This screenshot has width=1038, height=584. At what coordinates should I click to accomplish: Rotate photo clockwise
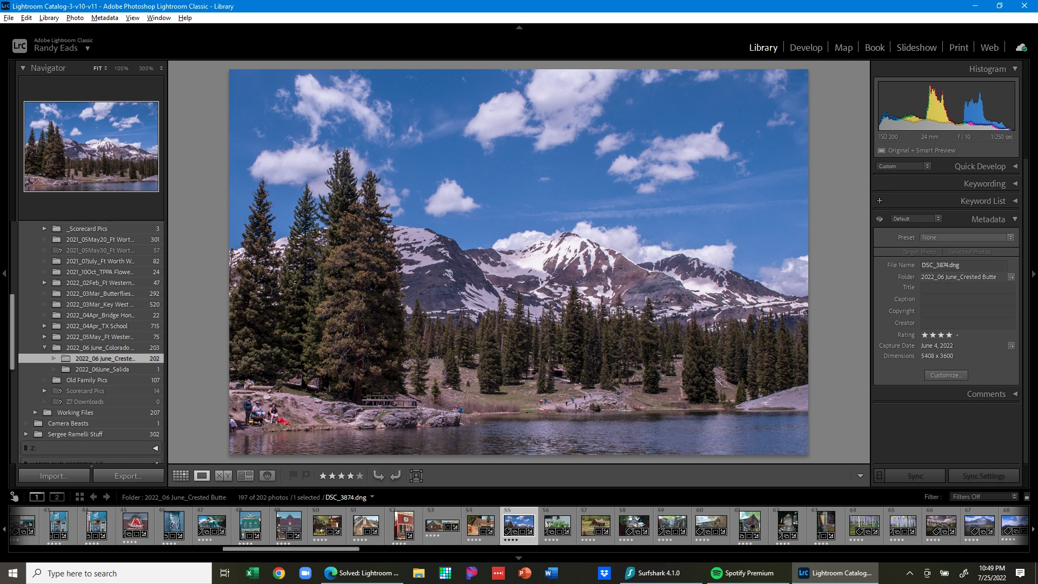tap(395, 476)
